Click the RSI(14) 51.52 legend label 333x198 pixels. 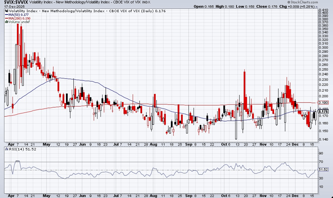coord(23,149)
